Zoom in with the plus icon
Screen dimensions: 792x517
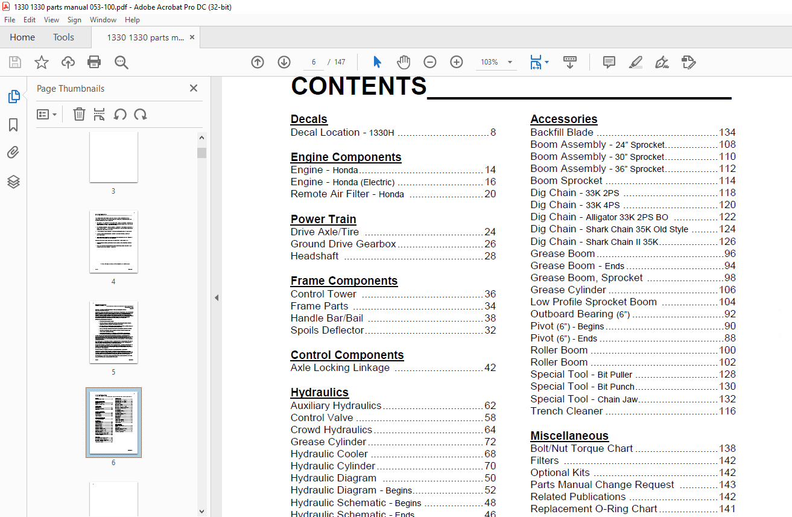click(x=457, y=62)
